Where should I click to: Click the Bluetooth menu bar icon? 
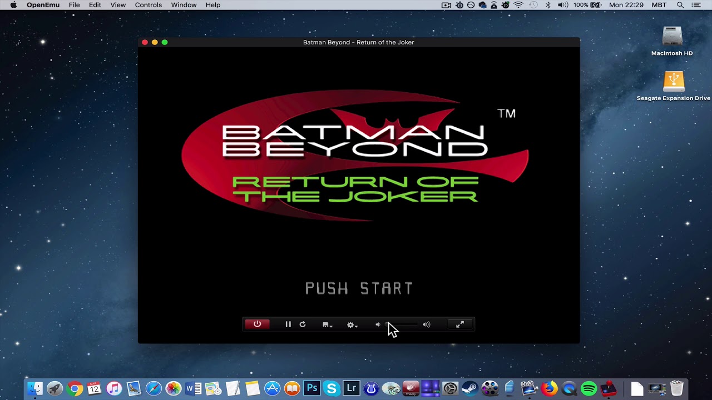tap(548, 5)
